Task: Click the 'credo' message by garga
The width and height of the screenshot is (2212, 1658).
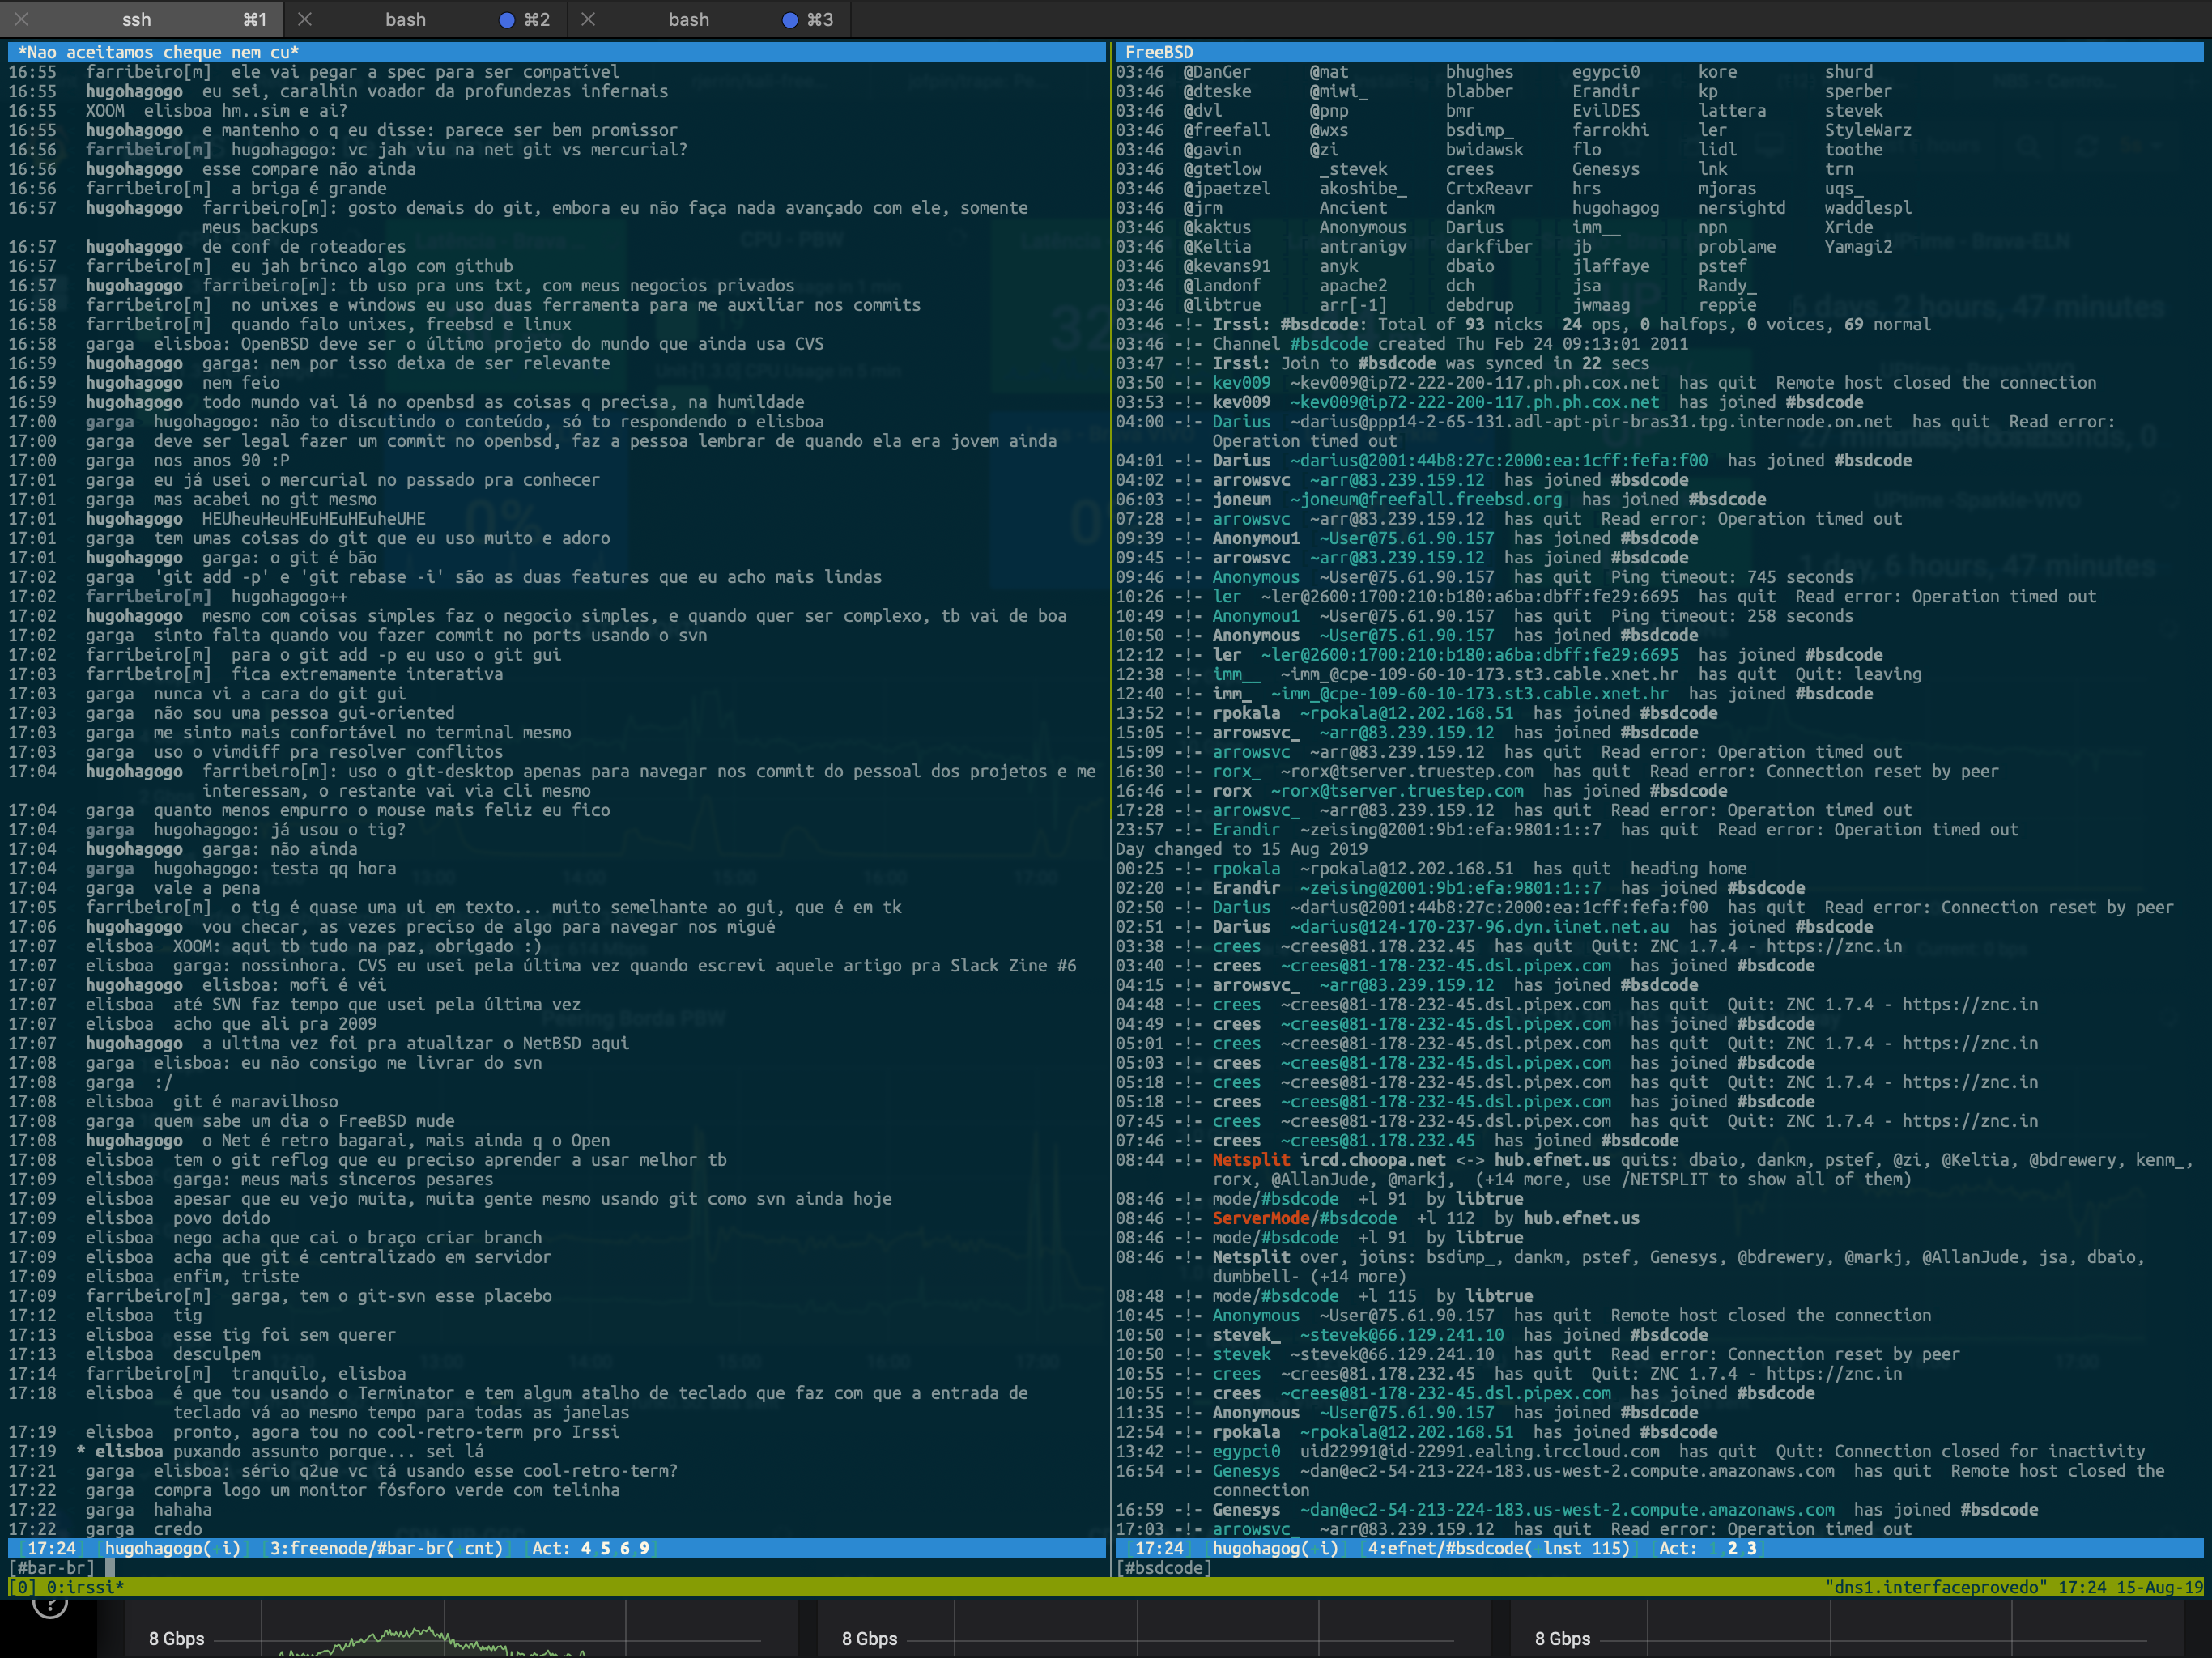Action: pyautogui.click(x=178, y=1529)
